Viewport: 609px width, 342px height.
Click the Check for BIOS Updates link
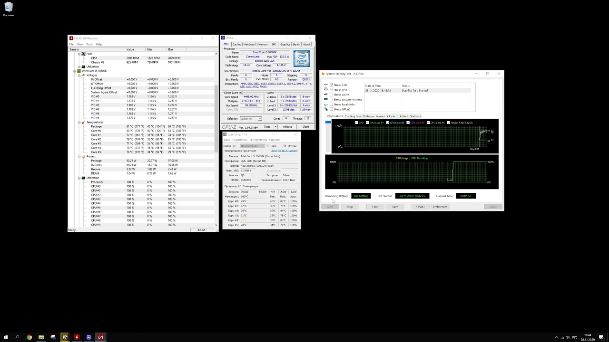tap(284, 151)
